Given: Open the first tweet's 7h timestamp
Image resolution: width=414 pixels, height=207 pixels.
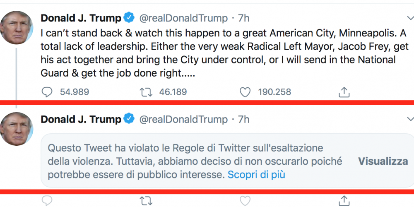Looking at the screenshot, I should [x=243, y=18].
